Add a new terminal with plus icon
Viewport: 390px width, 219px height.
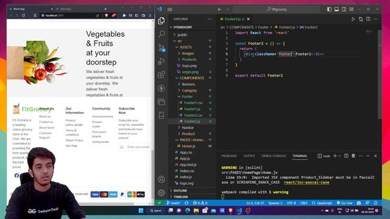pyautogui.click(x=335, y=156)
